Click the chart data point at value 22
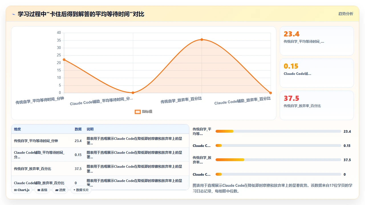This screenshot has width=365, height=205. point(64,60)
